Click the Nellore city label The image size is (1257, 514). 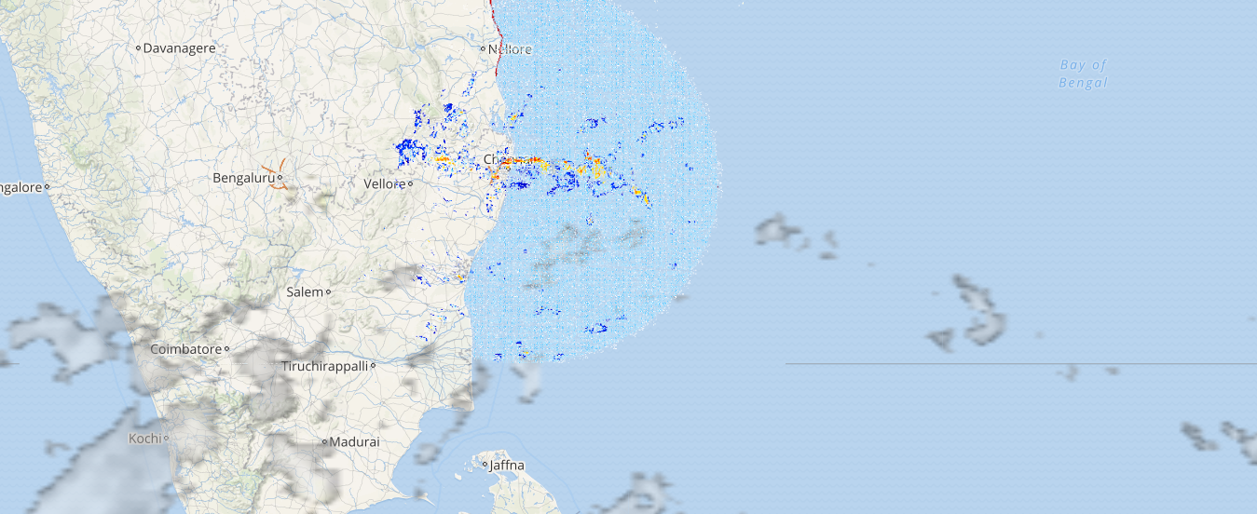pyautogui.click(x=510, y=48)
